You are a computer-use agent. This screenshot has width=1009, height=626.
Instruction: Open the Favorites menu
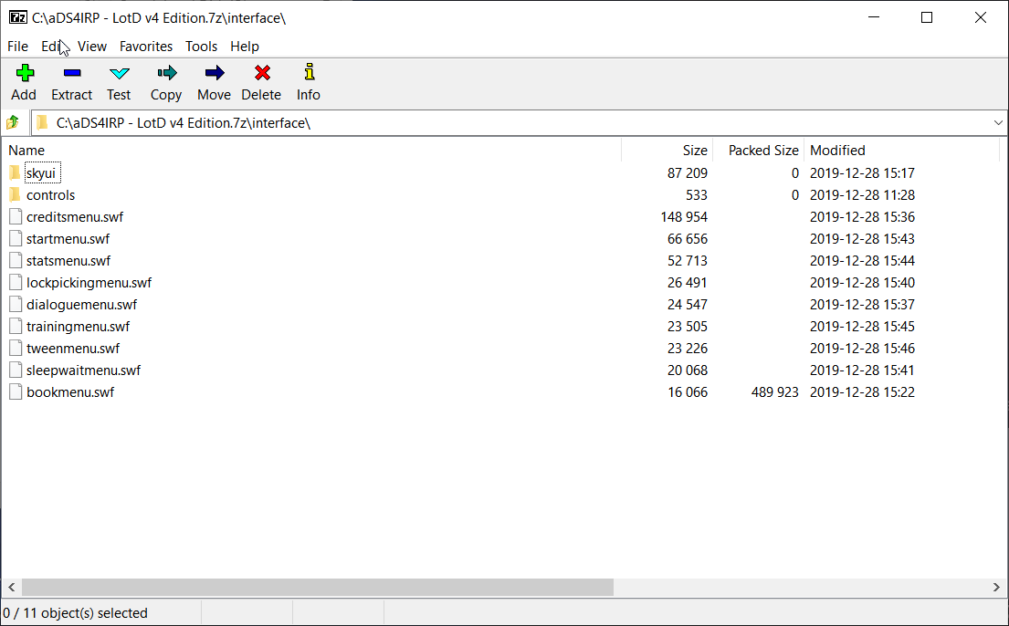point(146,47)
